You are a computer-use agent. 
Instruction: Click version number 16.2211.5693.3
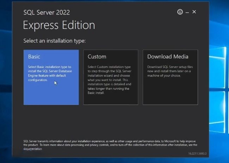pyautogui.click(x=197, y=153)
